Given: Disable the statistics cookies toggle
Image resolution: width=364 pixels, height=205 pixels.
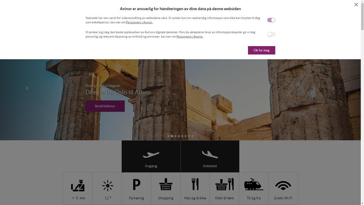Looking at the screenshot, I should tap(271, 20).
